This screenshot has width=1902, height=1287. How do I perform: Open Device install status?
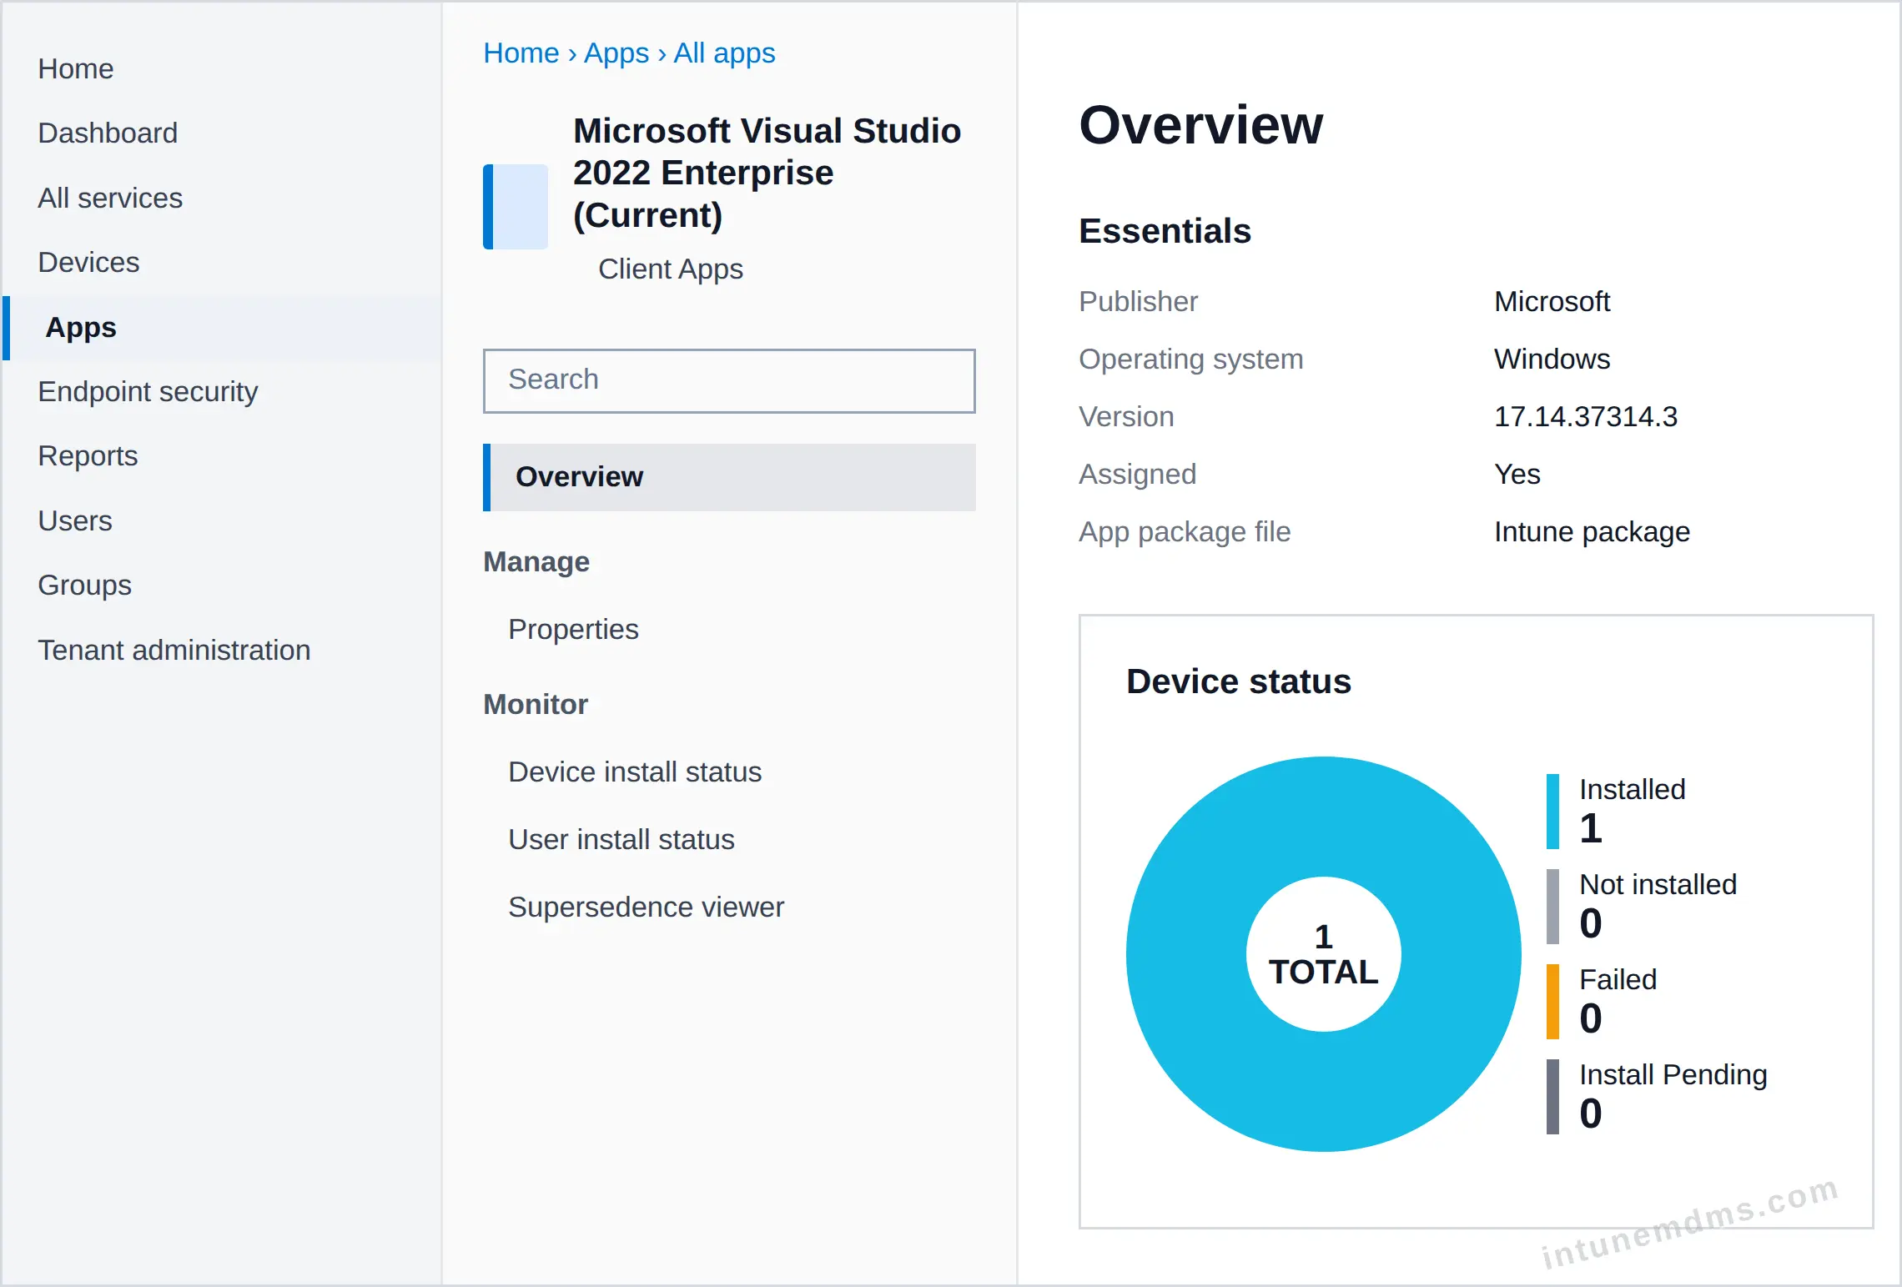click(635, 772)
